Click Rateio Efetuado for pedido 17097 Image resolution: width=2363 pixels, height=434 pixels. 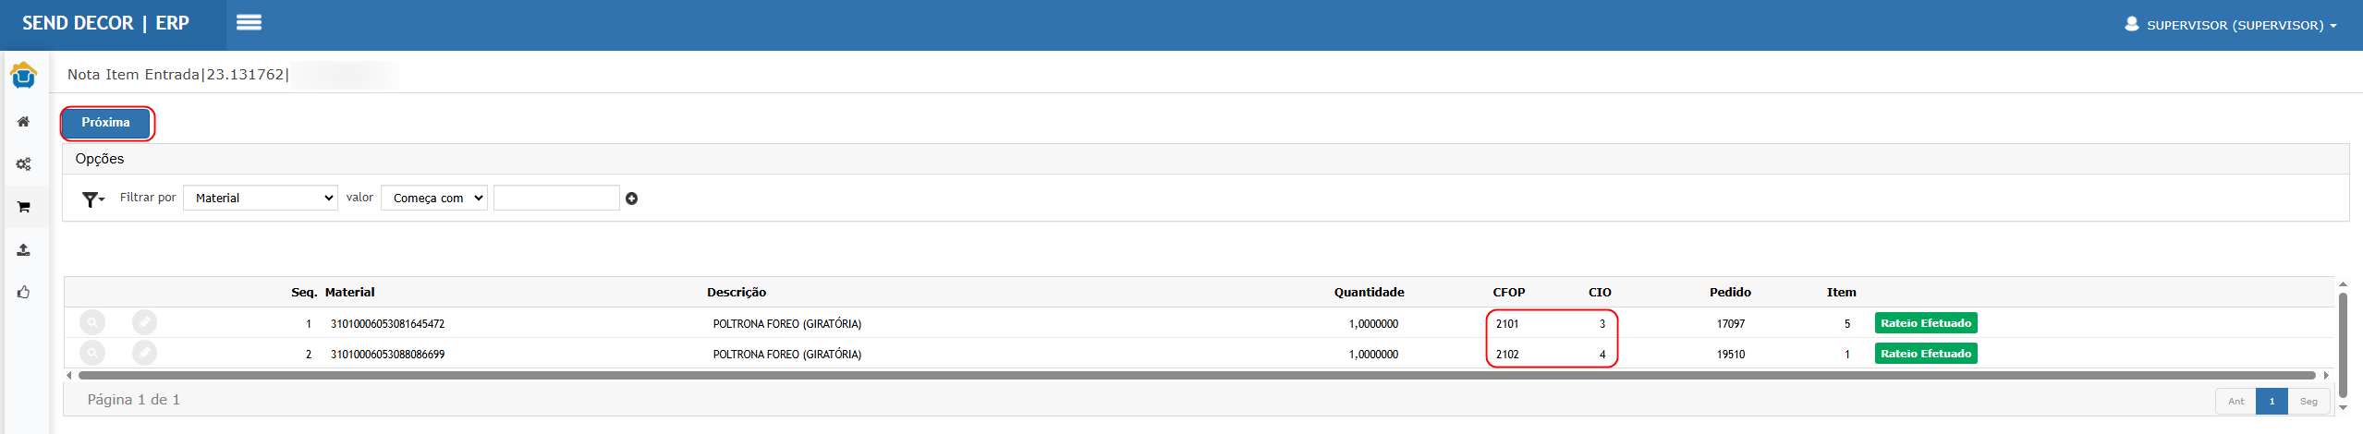pos(1926,323)
